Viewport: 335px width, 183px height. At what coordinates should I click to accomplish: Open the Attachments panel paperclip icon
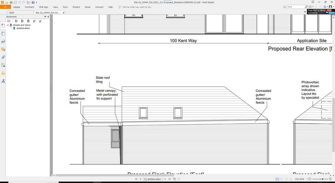[3, 57]
